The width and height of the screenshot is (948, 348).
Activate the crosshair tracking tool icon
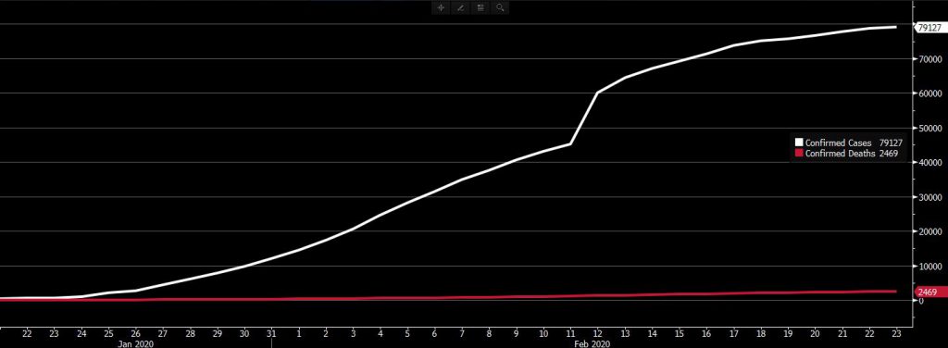[x=442, y=7]
